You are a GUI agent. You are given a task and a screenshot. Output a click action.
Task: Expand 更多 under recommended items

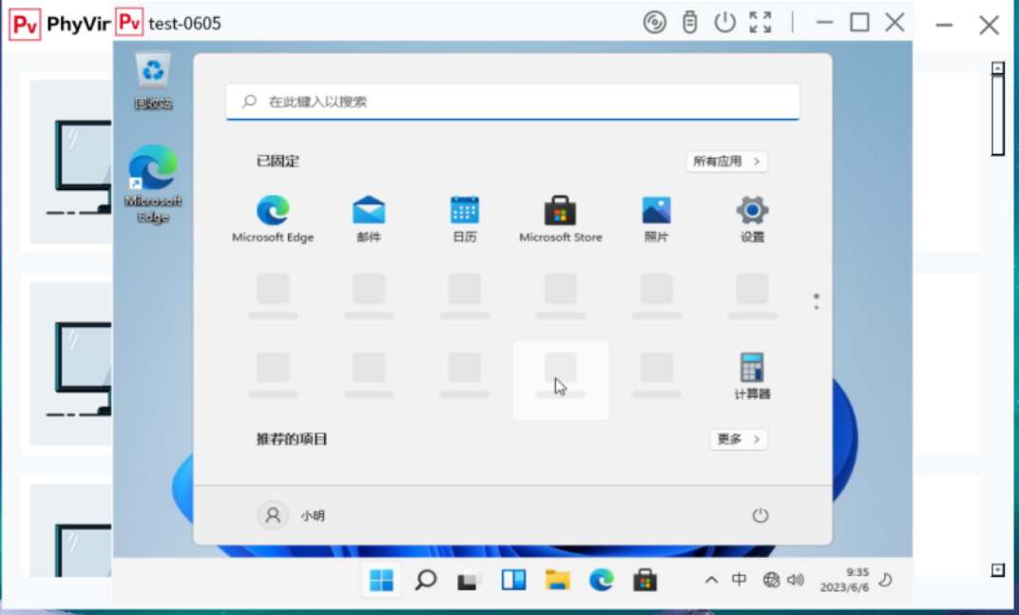click(x=738, y=439)
